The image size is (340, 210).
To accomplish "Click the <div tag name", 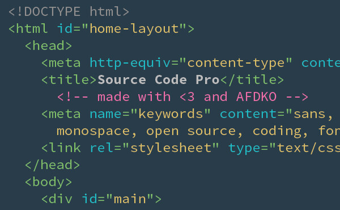I will tap(57, 199).
